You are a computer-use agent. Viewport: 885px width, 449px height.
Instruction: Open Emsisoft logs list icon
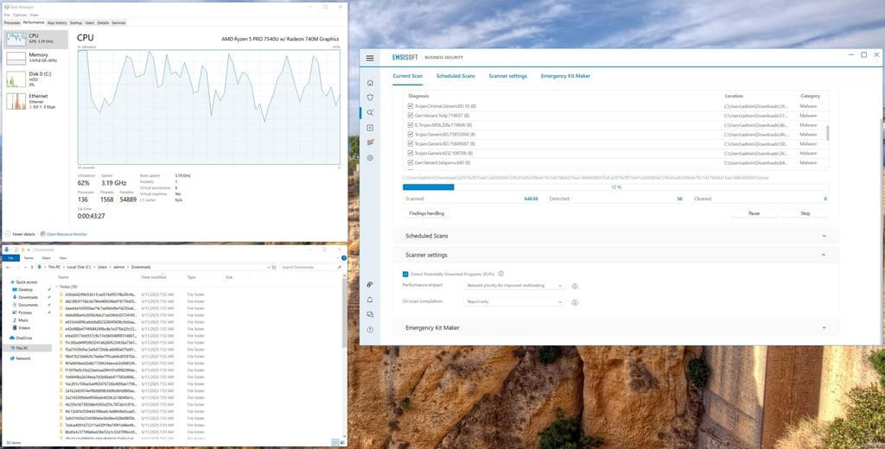click(370, 142)
